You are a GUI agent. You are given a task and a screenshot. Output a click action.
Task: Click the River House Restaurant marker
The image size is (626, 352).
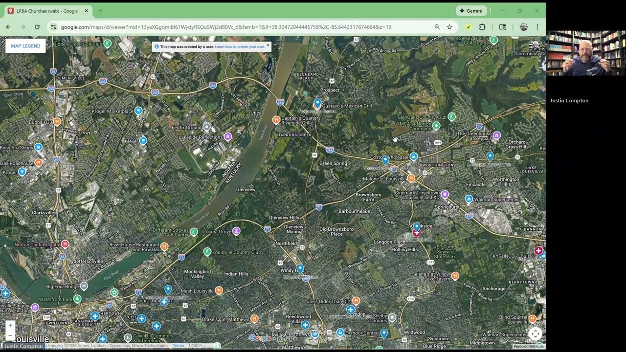point(164,246)
